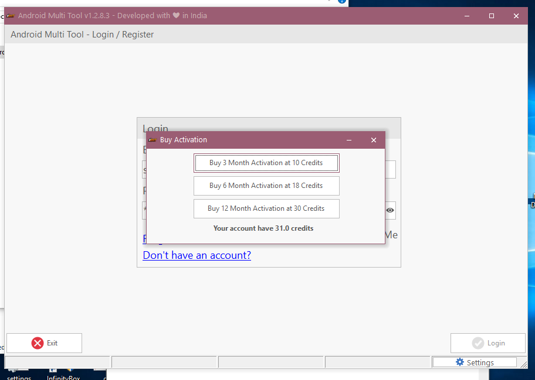This screenshot has height=380, width=535.
Task: Choose 12 Month Activation at 30 Credits
Action: click(266, 208)
